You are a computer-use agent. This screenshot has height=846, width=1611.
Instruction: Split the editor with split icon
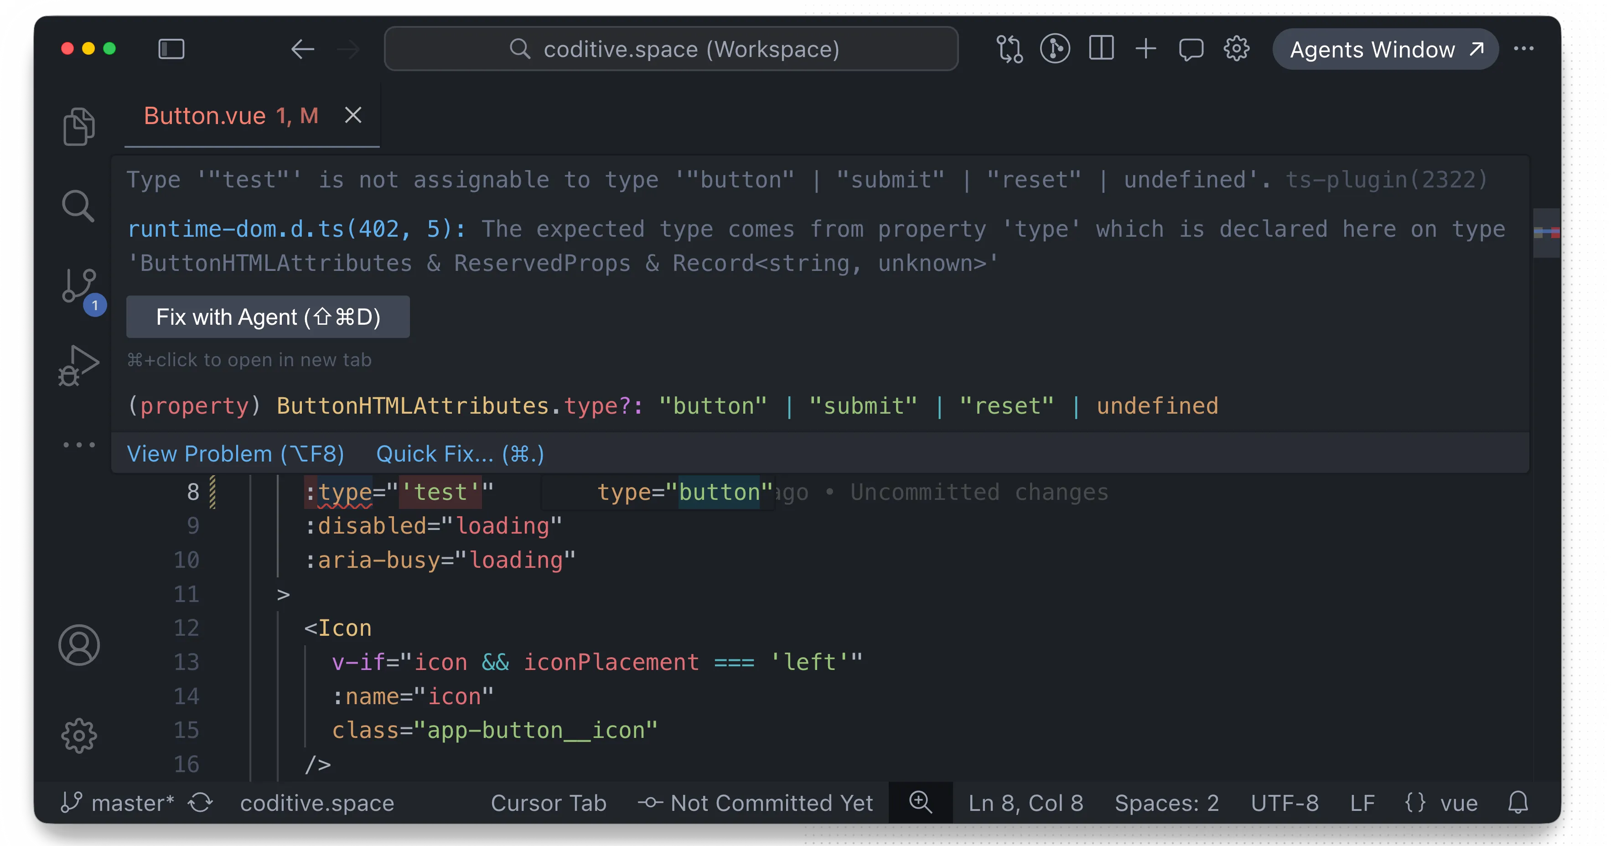tap(1101, 48)
